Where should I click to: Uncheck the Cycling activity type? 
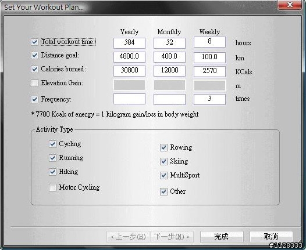pos(52,144)
